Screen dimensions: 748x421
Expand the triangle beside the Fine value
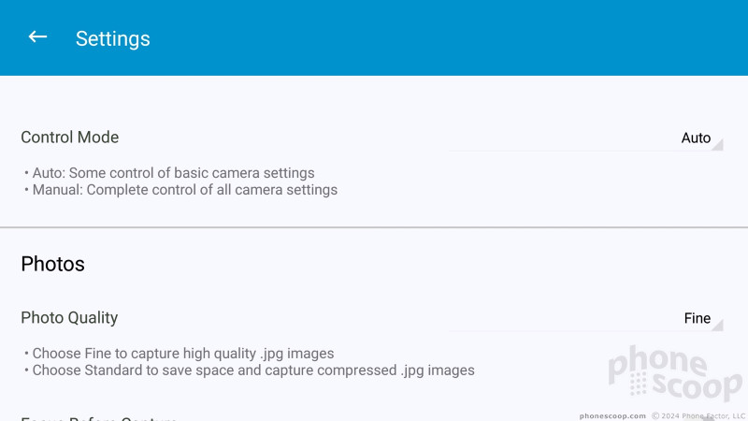pos(717,325)
